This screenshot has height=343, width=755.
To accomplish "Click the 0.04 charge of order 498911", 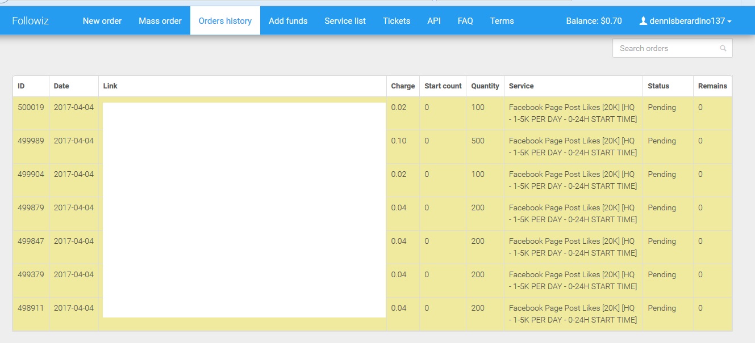I will [x=399, y=308].
